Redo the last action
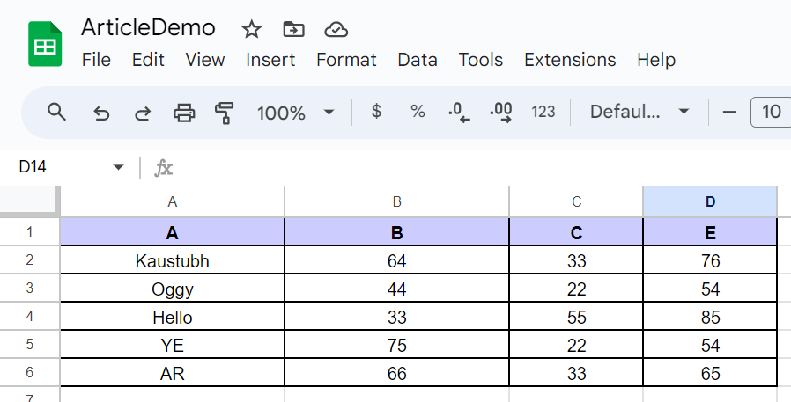Image resolution: width=791 pixels, height=402 pixels. (143, 113)
